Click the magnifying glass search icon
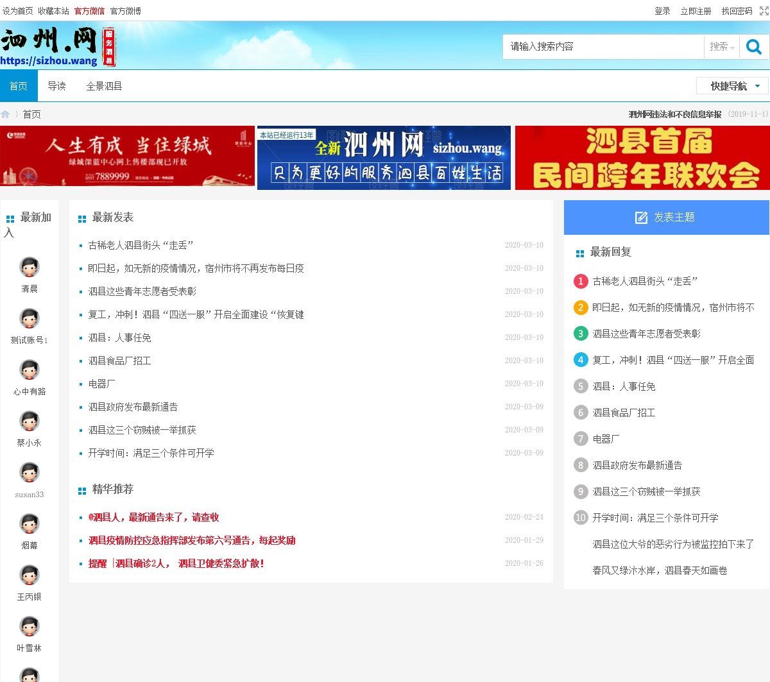The image size is (770, 682). [x=754, y=47]
